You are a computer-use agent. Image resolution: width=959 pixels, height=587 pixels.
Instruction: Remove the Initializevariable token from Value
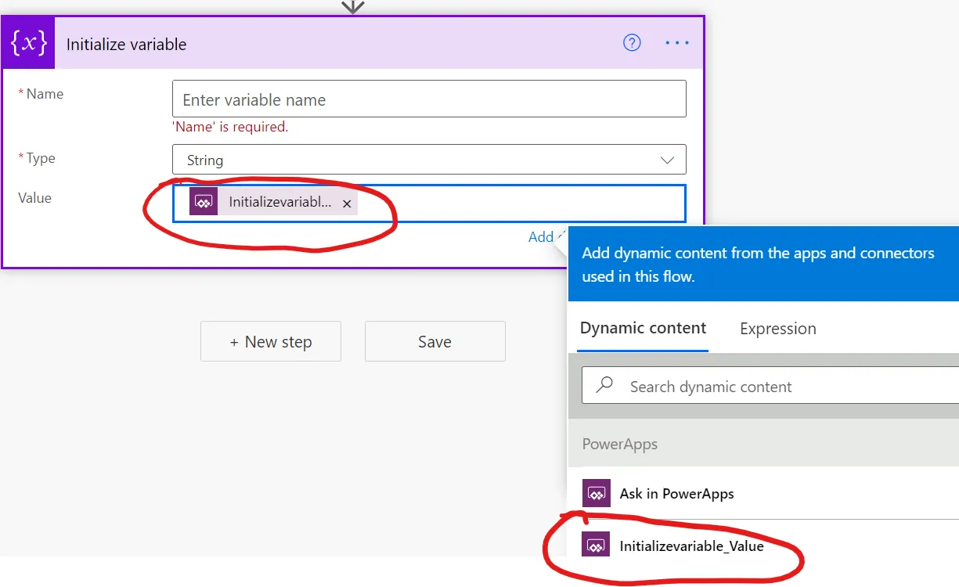[347, 203]
